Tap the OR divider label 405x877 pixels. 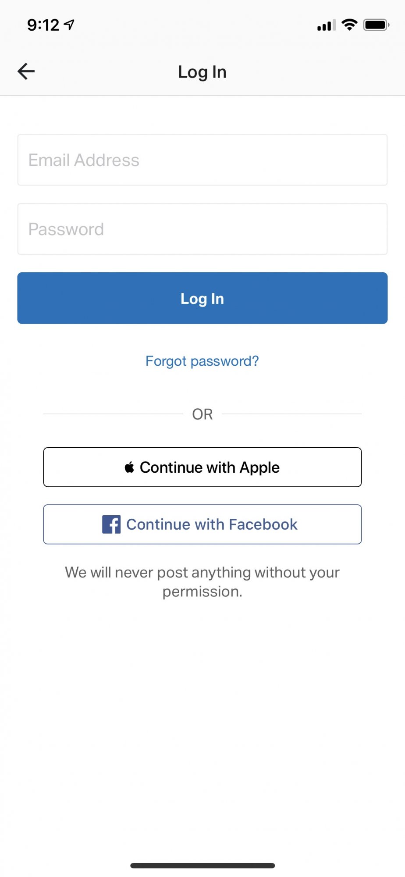[x=202, y=414]
